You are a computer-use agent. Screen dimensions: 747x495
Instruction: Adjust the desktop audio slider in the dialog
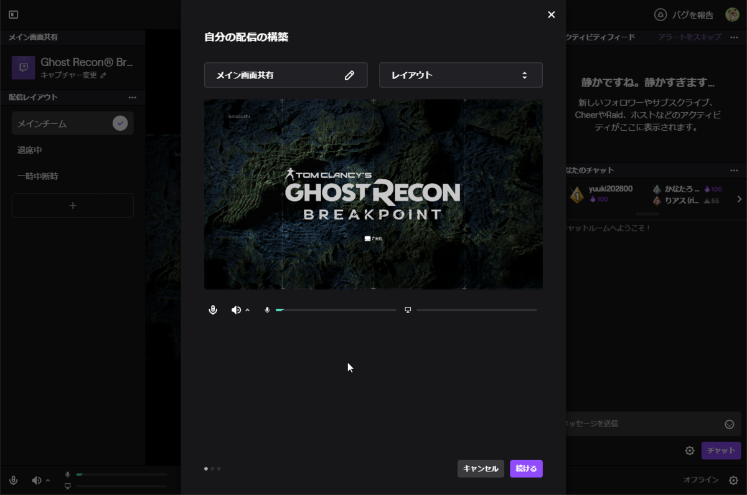click(x=476, y=310)
